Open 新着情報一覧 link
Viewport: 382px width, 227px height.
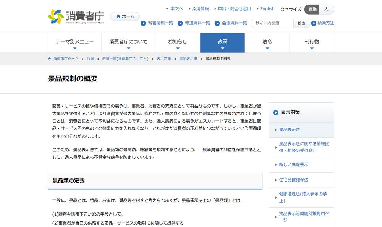click(160, 23)
